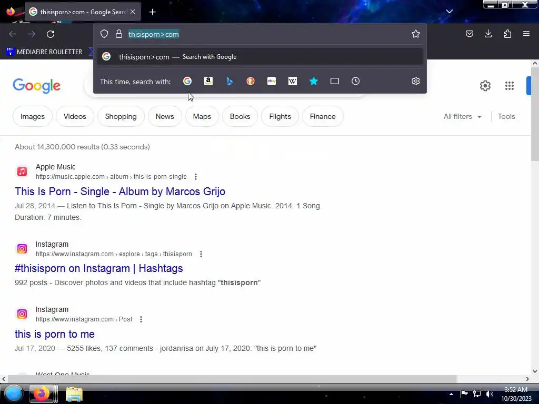Open the Firefox hamburger menu
This screenshot has width=539, height=404.
point(526,34)
